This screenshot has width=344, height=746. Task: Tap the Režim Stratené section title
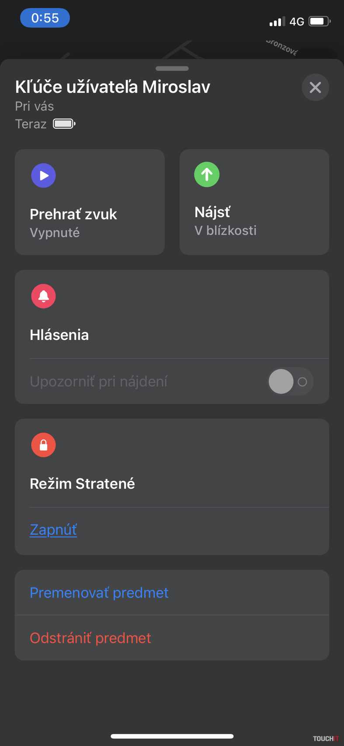[x=82, y=483]
